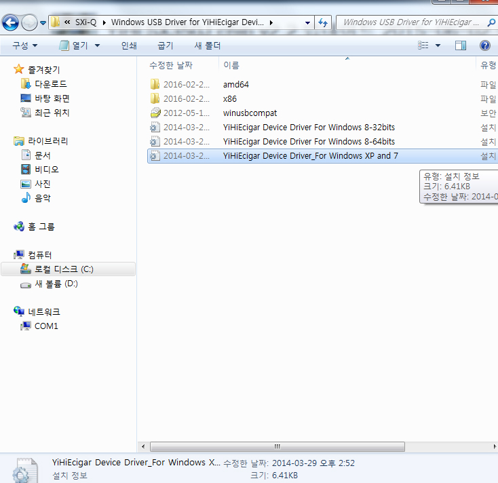
Task: Click the 수정한 날짜 value in details pane
Action: coord(313,463)
